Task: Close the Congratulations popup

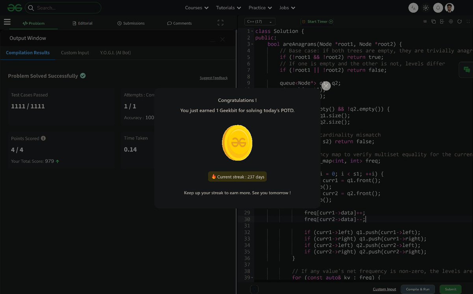Action: point(326,86)
